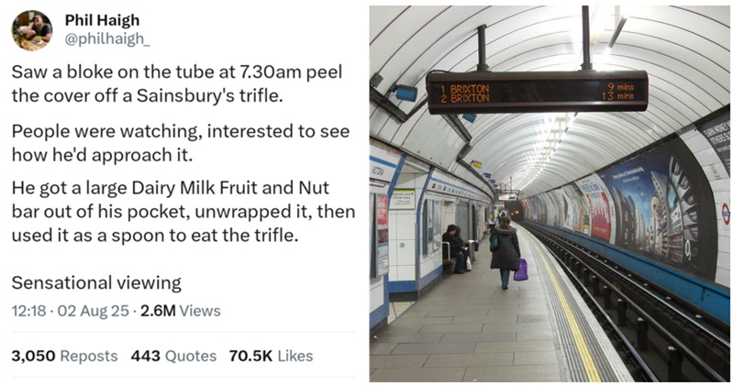The height and width of the screenshot is (385, 734).
Task: Click the woman walking with purple bag
Action: pos(505,250)
